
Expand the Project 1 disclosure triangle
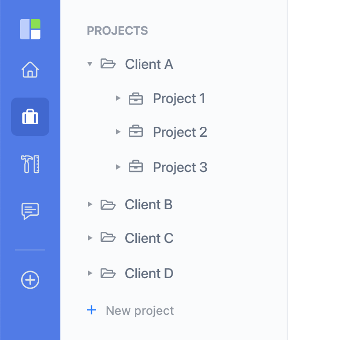pos(118,98)
